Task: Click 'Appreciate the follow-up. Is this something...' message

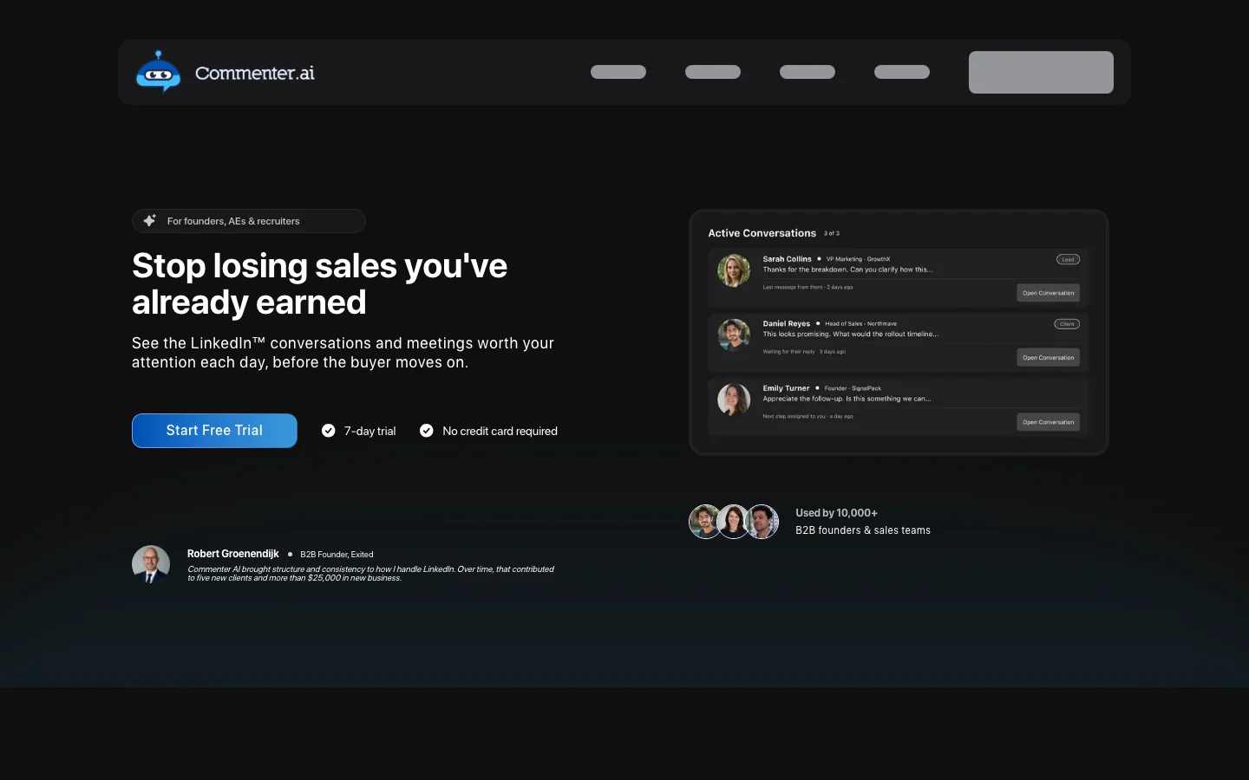Action: coord(847,399)
